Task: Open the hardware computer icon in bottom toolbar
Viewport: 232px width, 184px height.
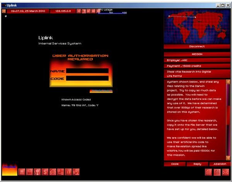Action: [x=22, y=172]
